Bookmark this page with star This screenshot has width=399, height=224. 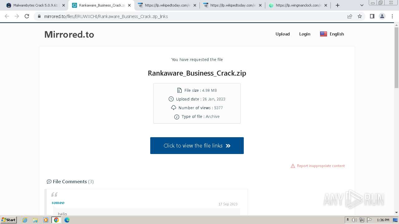[360, 16]
